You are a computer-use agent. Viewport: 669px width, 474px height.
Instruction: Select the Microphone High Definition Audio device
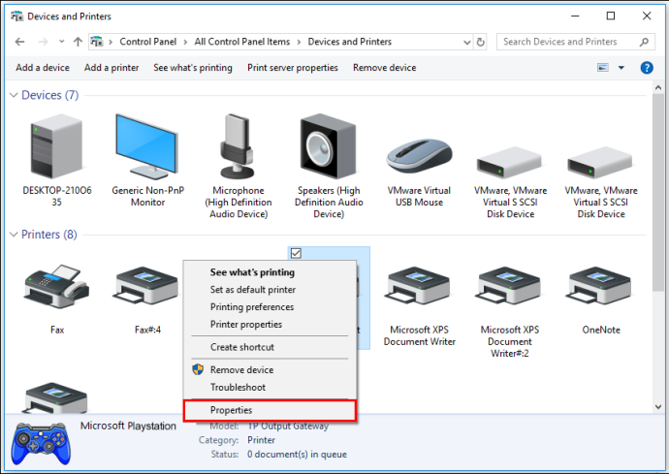click(239, 146)
